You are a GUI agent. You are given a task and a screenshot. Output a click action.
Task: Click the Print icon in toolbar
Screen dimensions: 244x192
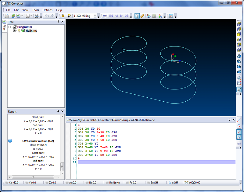[36, 16]
